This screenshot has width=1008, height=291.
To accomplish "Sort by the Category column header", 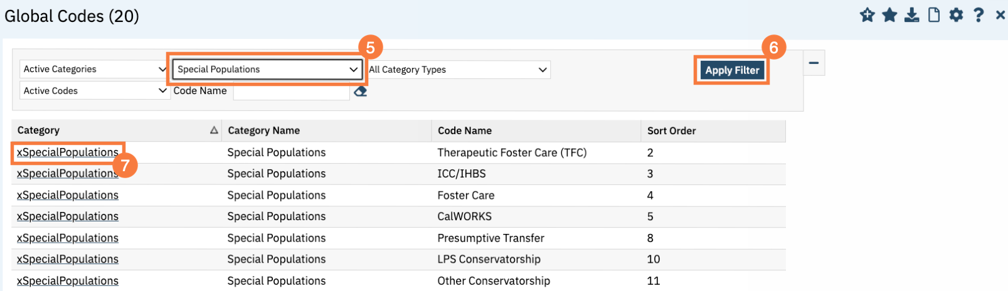I will click(x=39, y=130).
